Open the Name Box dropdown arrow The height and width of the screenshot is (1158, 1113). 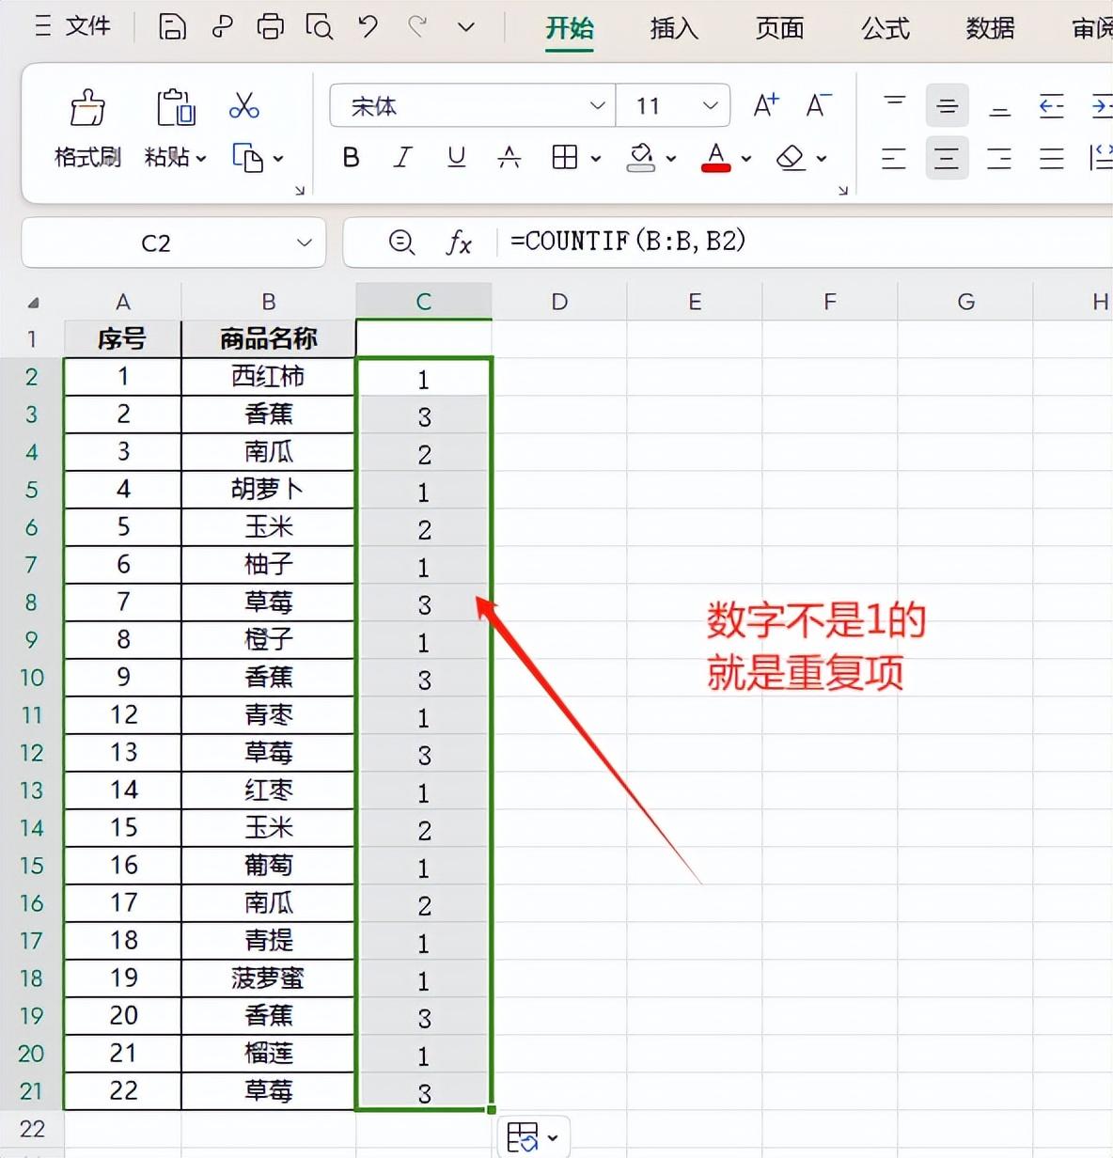[x=304, y=243]
